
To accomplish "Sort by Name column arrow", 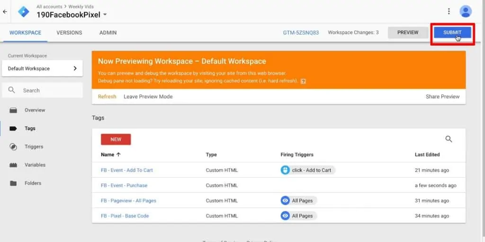I will pyautogui.click(x=118, y=155).
